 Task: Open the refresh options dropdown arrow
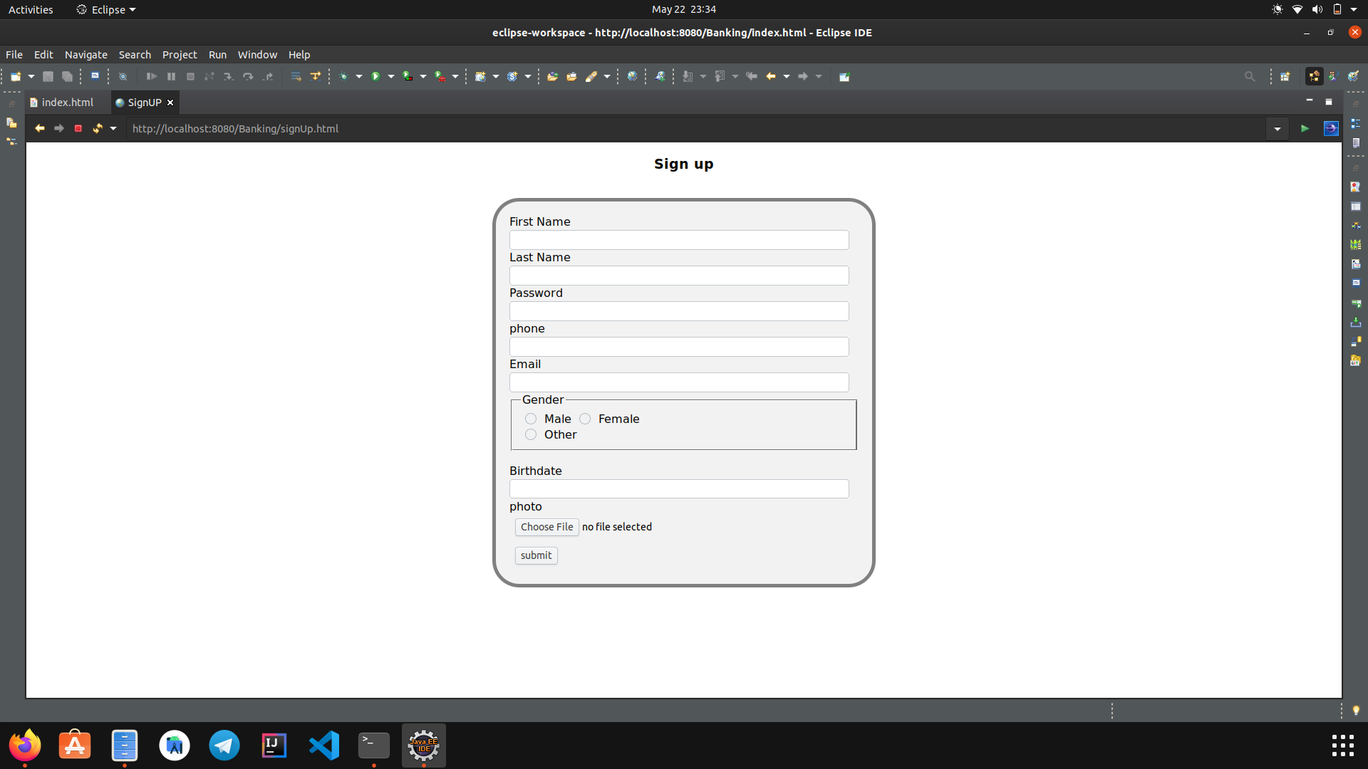[113, 128]
